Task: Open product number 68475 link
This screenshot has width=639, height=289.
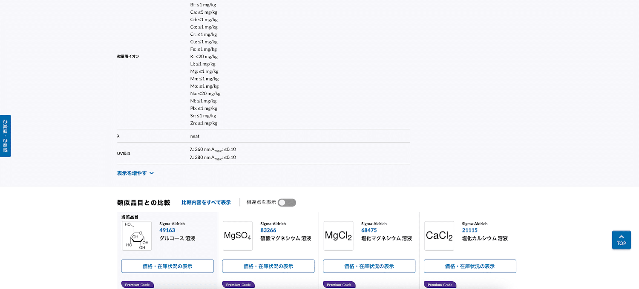Action: (369, 230)
